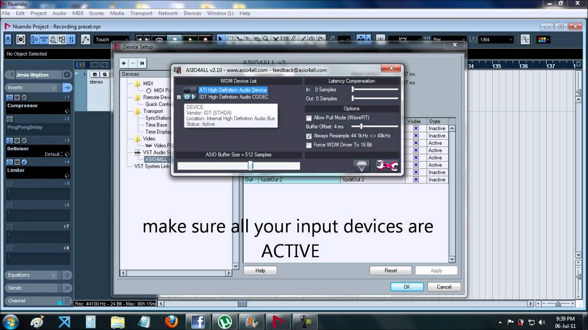The image size is (588, 330).
Task: Toggle power button of IDT High Definition Audio CODEC
Action: coord(187,97)
